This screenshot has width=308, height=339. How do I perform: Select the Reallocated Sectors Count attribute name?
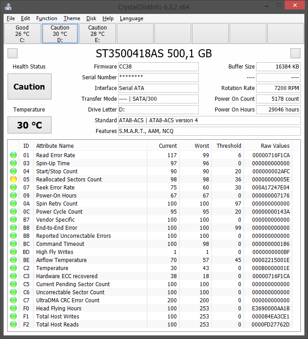(x=69, y=180)
